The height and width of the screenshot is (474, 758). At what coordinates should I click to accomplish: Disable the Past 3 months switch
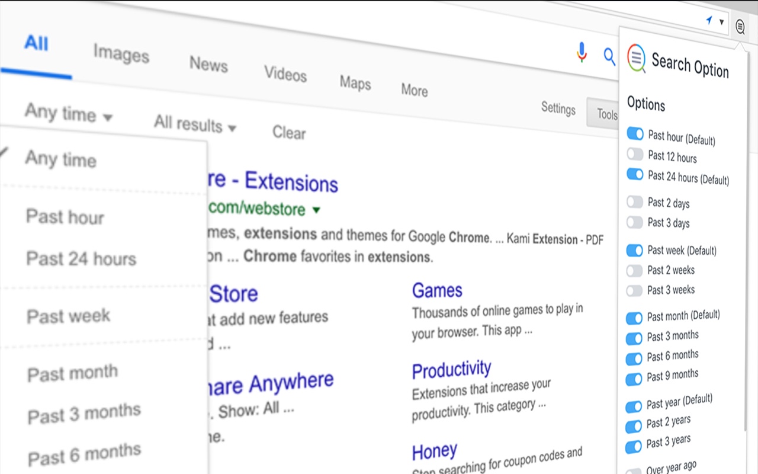click(634, 338)
